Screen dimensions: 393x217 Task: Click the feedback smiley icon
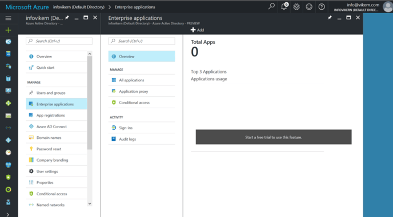(309, 7)
